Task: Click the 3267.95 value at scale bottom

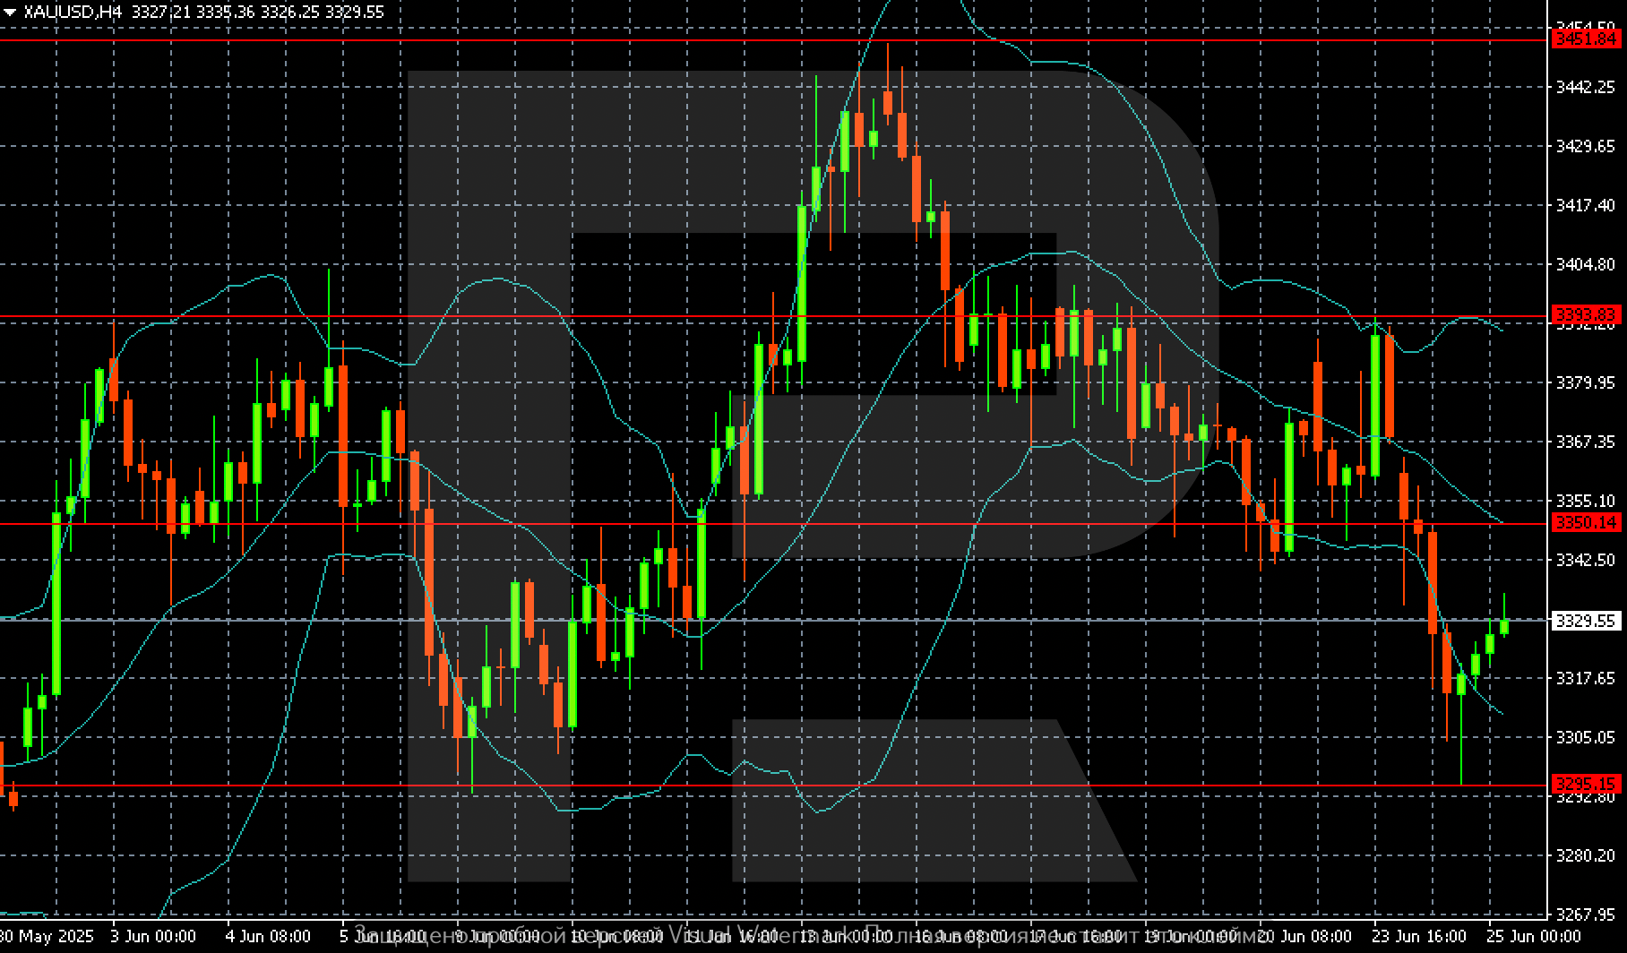Action: pos(1586,914)
